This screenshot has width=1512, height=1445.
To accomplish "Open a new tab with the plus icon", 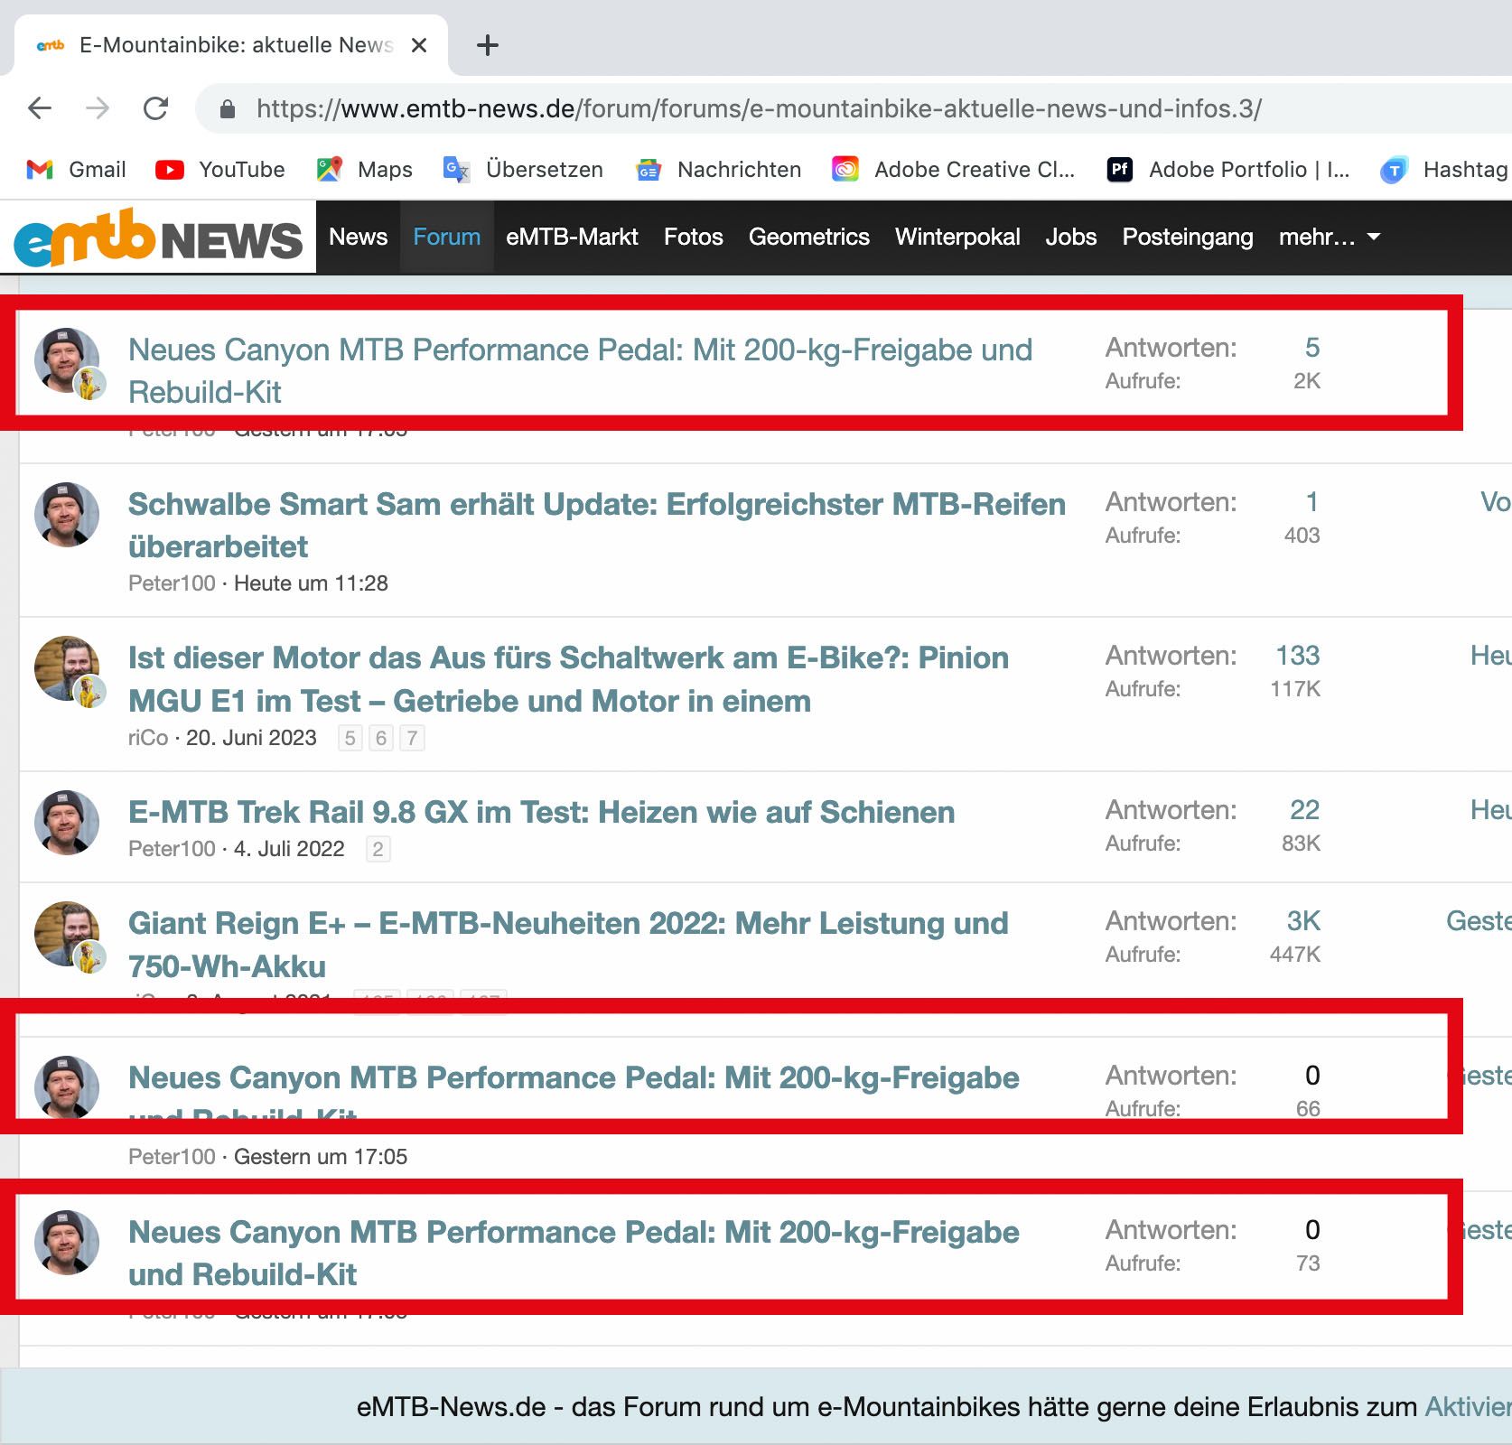I will tap(488, 45).
